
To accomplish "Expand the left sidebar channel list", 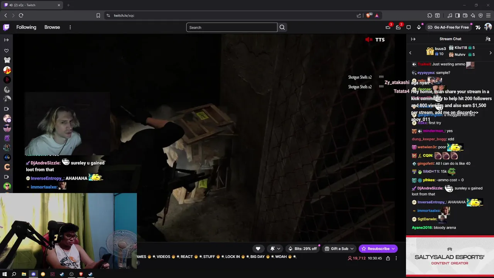I will click(6, 40).
